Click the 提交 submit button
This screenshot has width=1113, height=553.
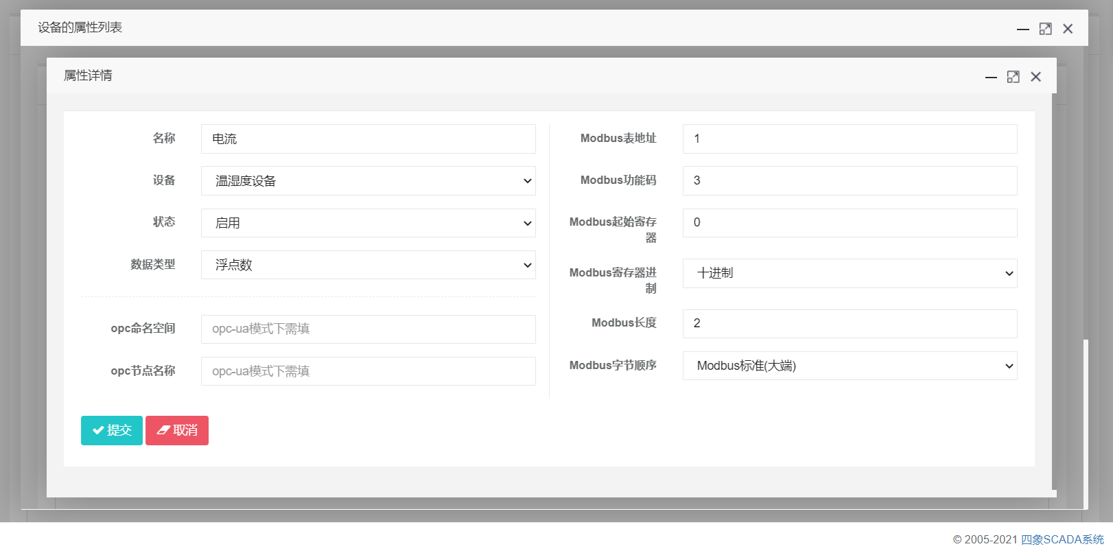pyautogui.click(x=112, y=430)
